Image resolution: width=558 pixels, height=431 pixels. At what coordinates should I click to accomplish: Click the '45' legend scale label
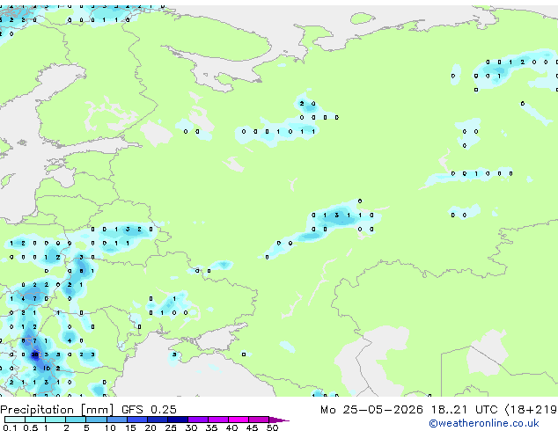[x=252, y=427]
